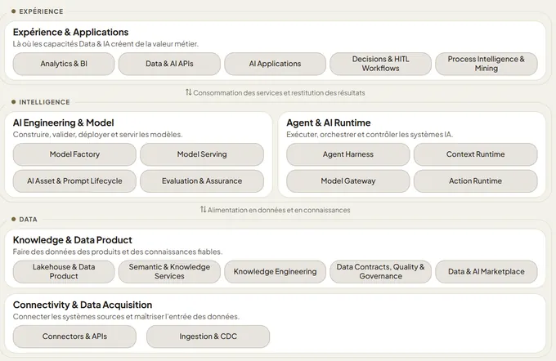Click subtitle 'Faire des données des produits'
Screen dimensions: 556x361
118,252
